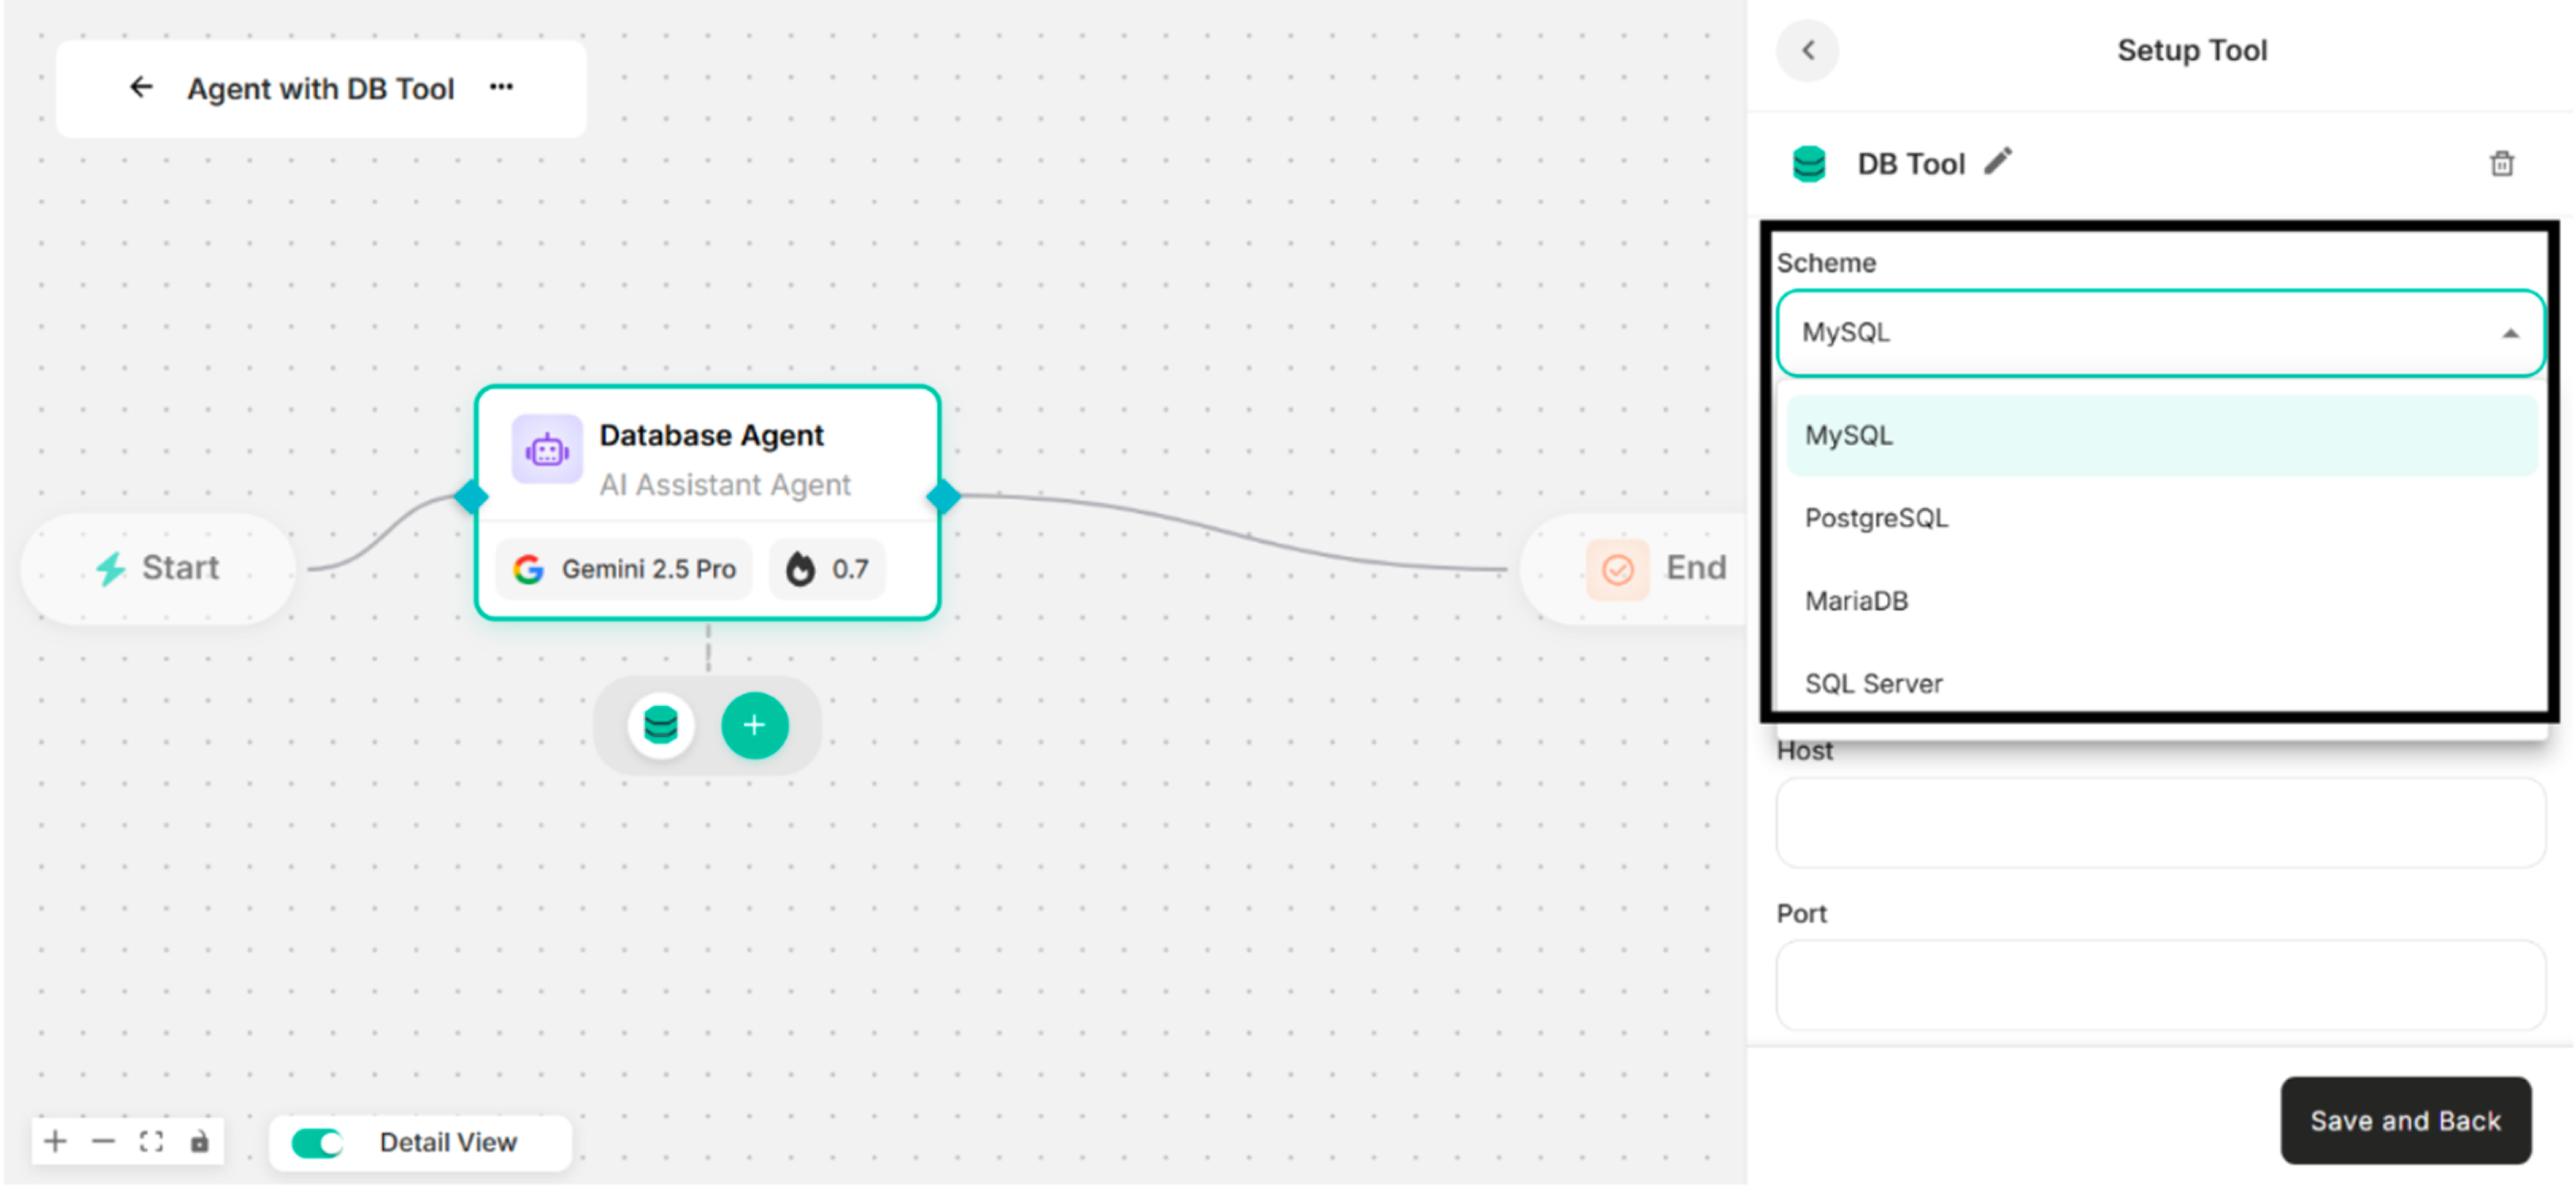Click the temperature flame icon showing 0.7

pos(800,570)
